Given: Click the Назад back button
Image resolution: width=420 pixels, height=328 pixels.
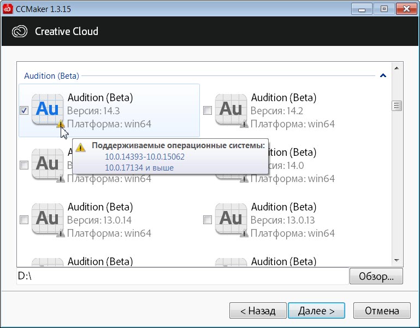Looking at the screenshot, I should (258, 311).
